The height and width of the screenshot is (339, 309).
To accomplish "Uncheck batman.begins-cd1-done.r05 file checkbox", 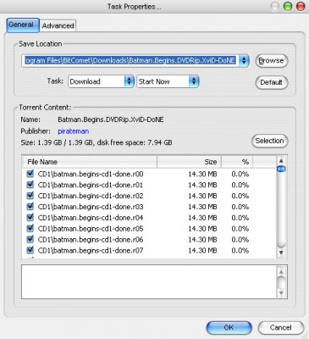I will click(30, 228).
